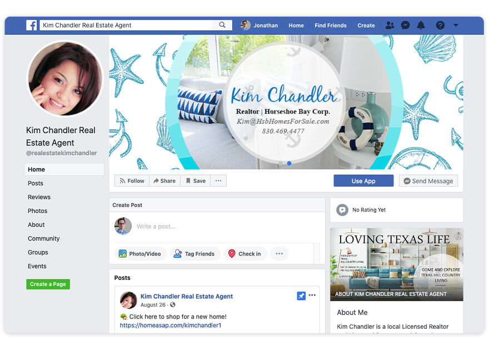This screenshot has height=350, width=489.
Task: Click Kim Chandler's profile picture
Action: 65,78
